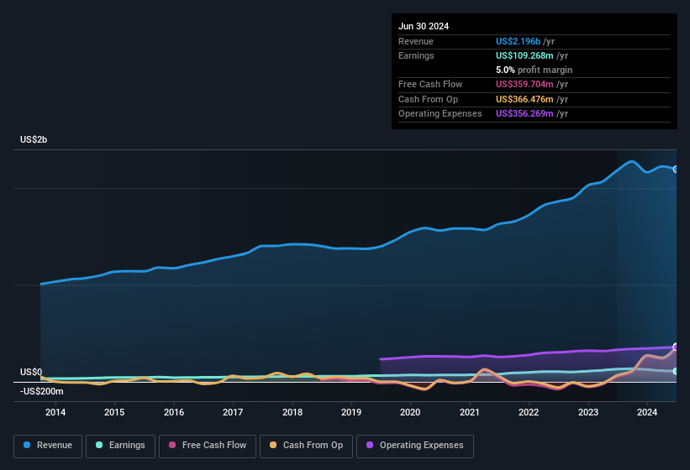Image resolution: width=690 pixels, height=470 pixels.
Task: Click the 2021 x-axis year label
Action: click(x=470, y=412)
